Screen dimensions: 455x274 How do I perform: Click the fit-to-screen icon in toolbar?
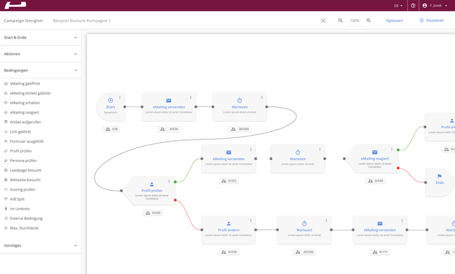pyautogui.click(x=323, y=21)
